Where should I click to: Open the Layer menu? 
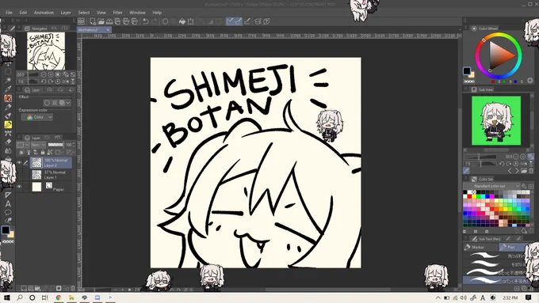coord(66,13)
